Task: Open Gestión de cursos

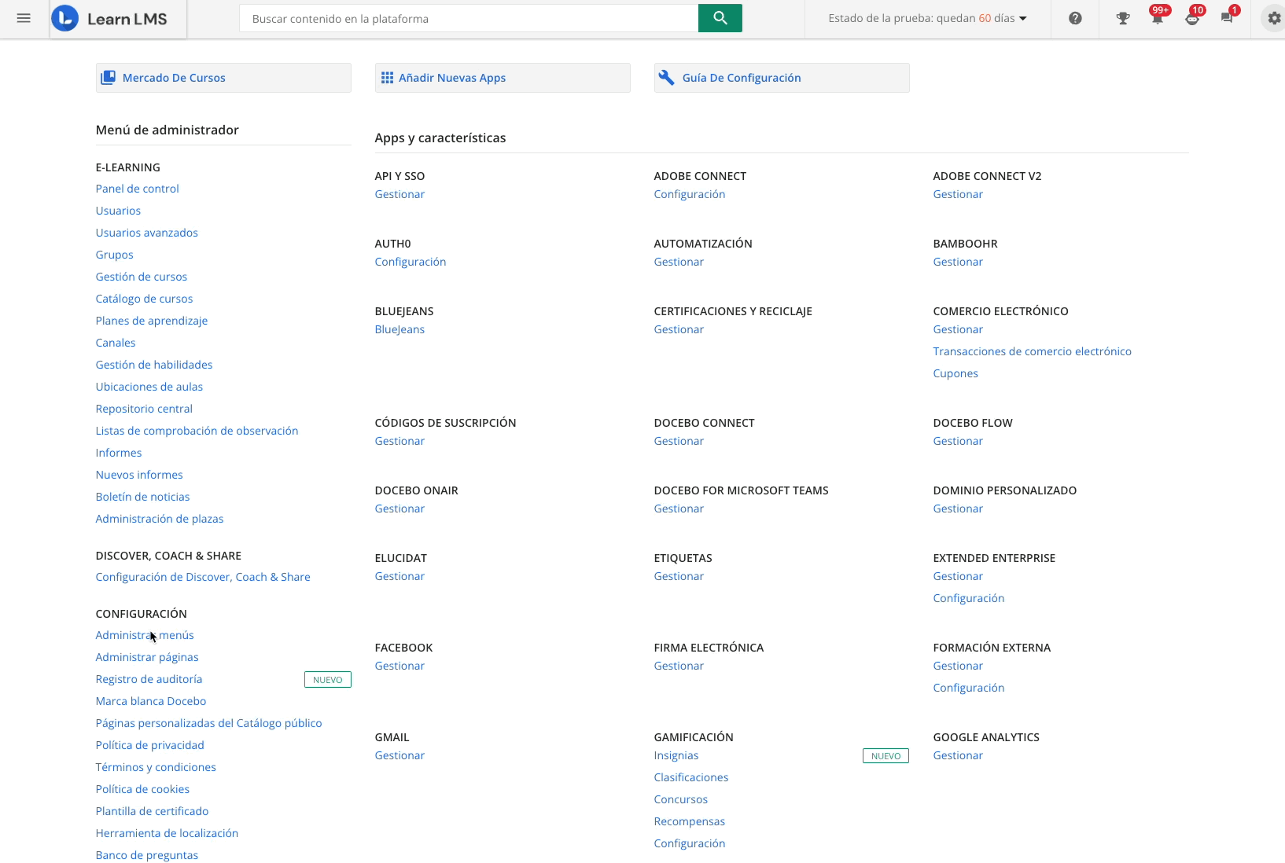Action: 141,277
